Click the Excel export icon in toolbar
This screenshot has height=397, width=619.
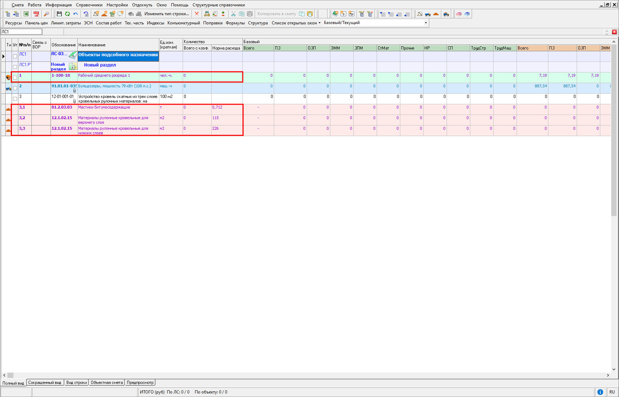26,14
